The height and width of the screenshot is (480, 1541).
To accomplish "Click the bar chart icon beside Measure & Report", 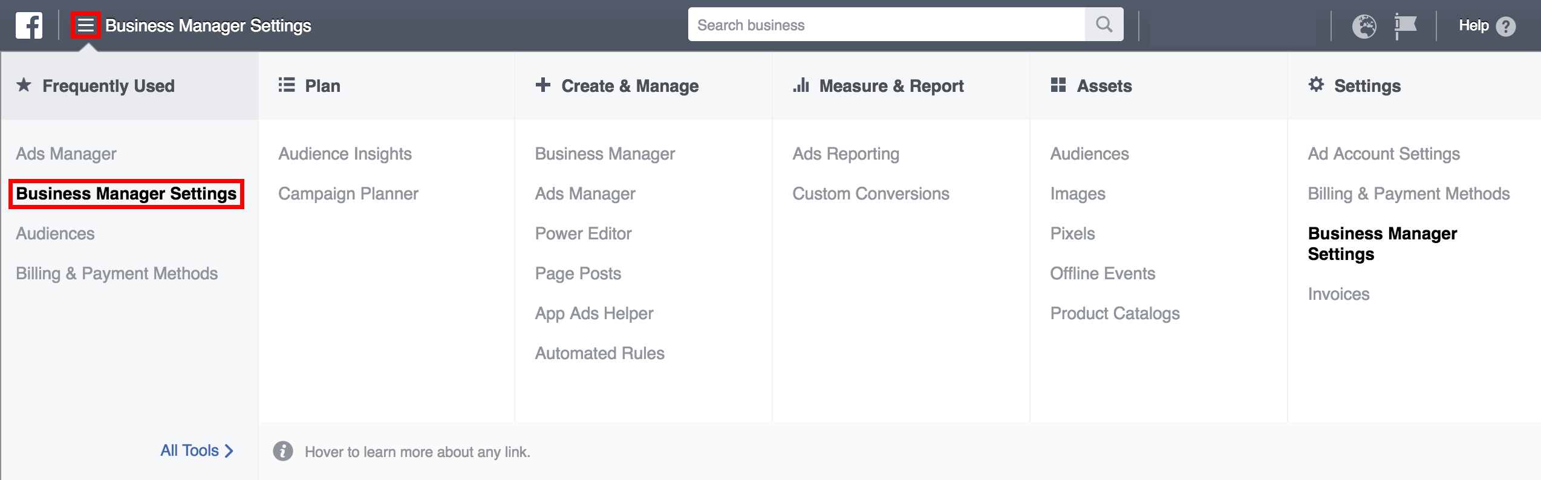I will point(801,85).
